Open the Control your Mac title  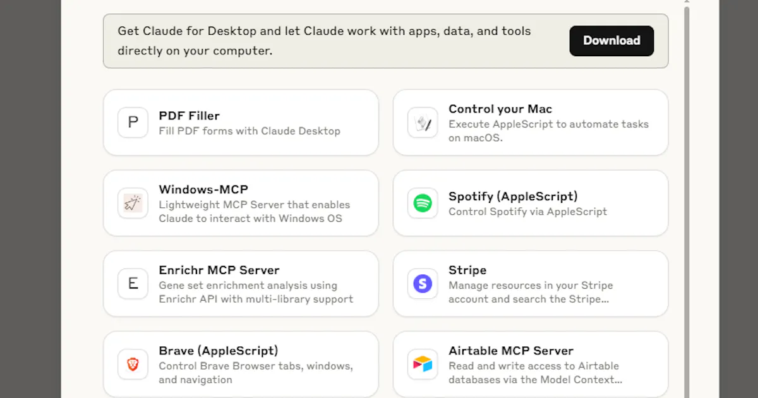pyautogui.click(x=501, y=109)
